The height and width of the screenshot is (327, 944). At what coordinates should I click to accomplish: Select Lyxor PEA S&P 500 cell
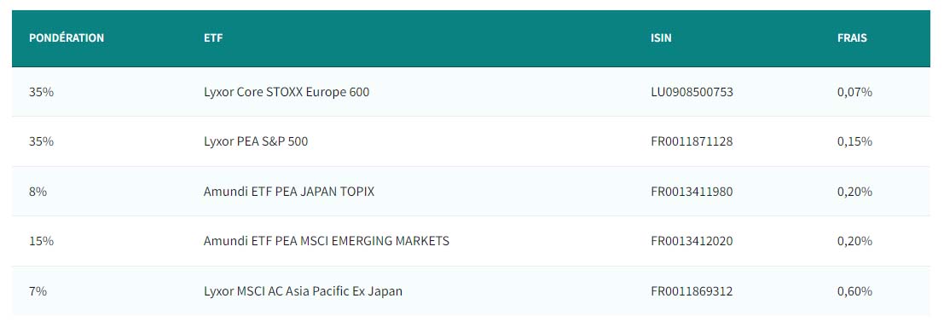pyautogui.click(x=256, y=142)
